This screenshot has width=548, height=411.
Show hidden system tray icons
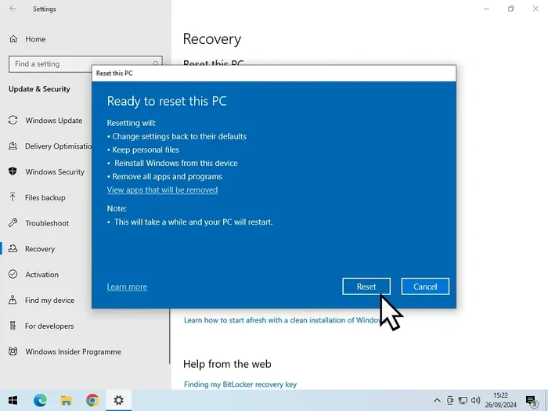437,401
